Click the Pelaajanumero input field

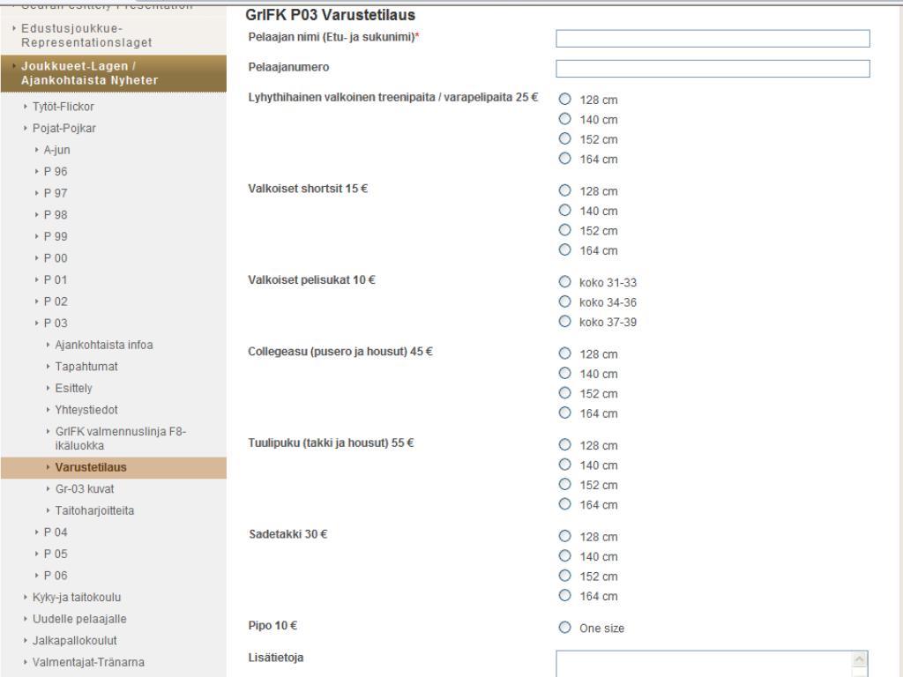(x=713, y=69)
